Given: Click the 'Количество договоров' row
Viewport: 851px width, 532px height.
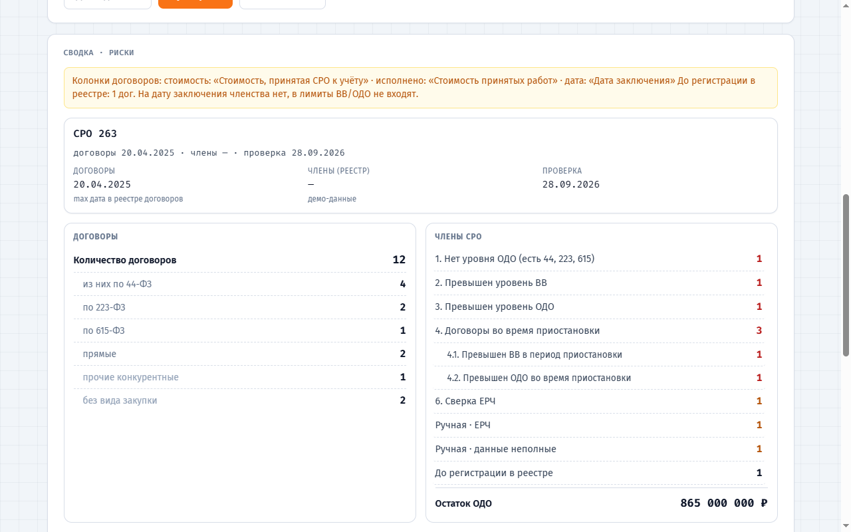Looking at the screenshot, I should [x=239, y=260].
